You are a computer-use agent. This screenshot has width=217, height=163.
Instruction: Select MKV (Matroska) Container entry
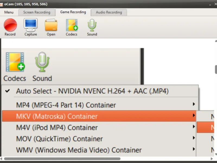coord(99,116)
